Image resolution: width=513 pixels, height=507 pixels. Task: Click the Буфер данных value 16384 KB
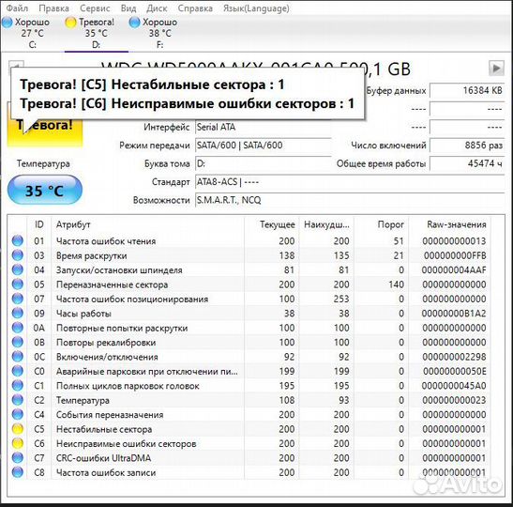(467, 90)
